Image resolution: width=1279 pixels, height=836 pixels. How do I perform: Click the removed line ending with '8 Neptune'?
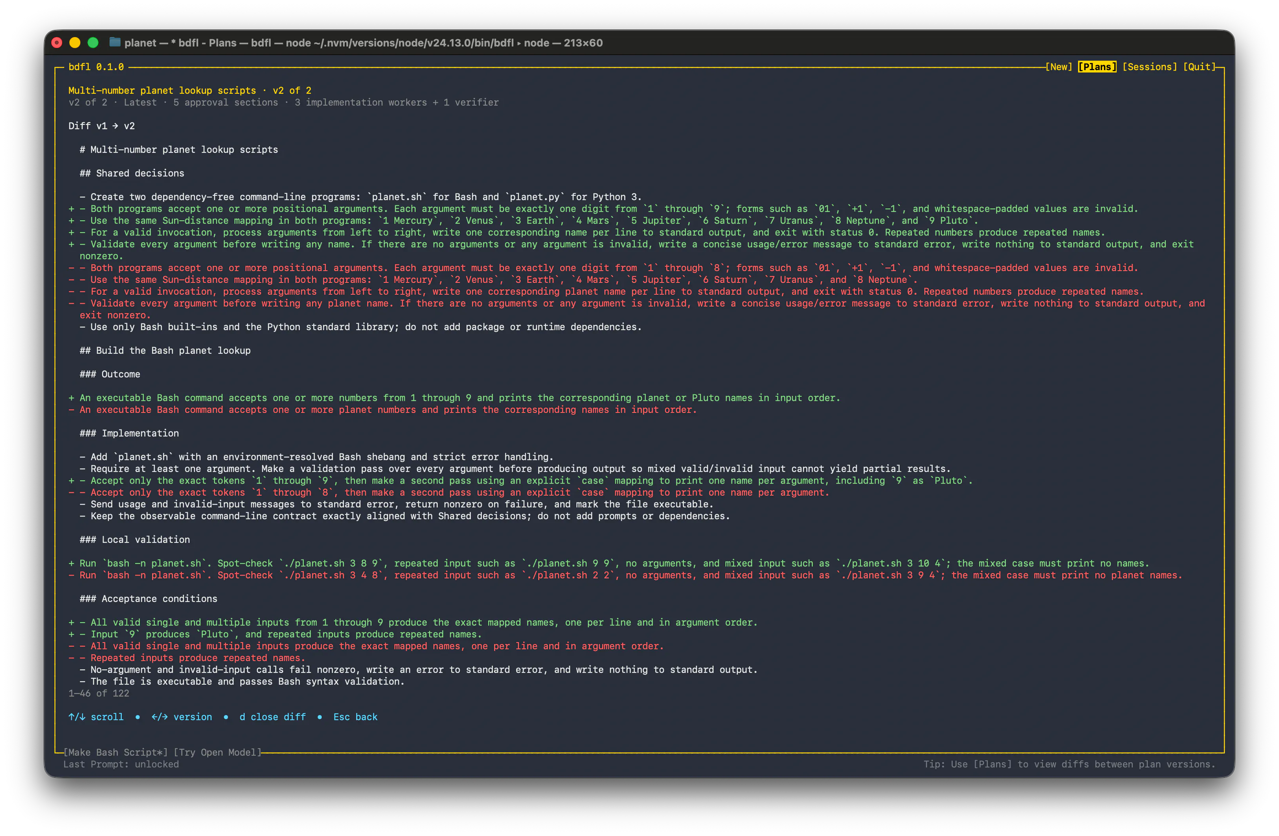[x=493, y=279]
